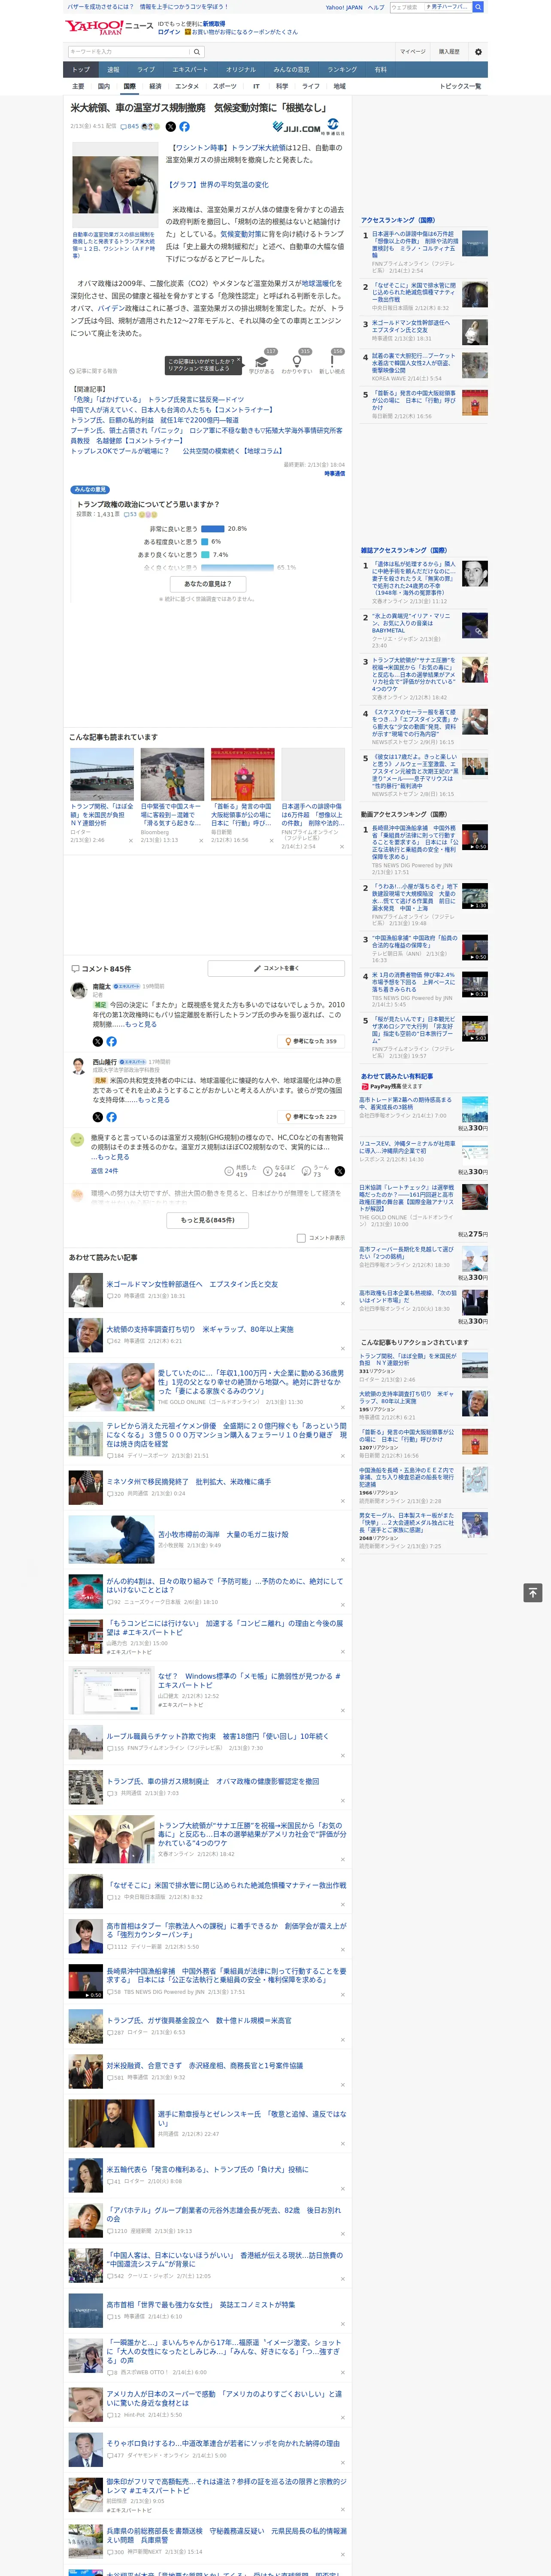Image resolution: width=551 pixels, height=2576 pixels.
Task: Expand 西山隆行's comment with もっと見る
Action: 155,1099
